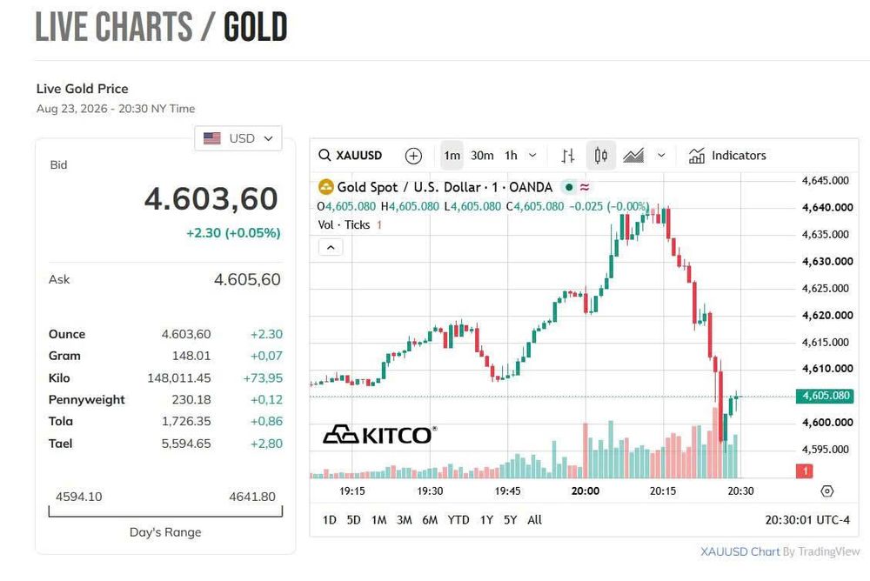Click the XAUUSD symbol search magnifier icon
Viewport: 870px width, 581px height.
tap(325, 156)
